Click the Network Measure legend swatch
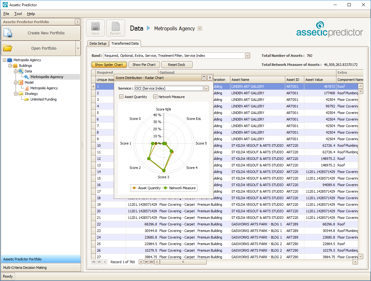 (x=165, y=188)
